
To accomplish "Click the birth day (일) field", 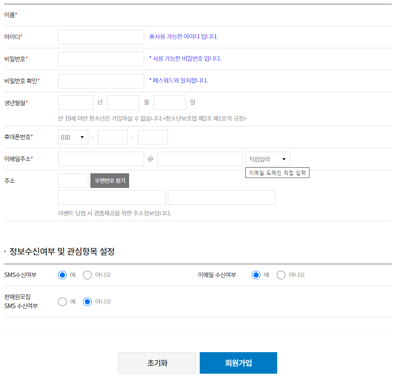I will tap(170, 103).
